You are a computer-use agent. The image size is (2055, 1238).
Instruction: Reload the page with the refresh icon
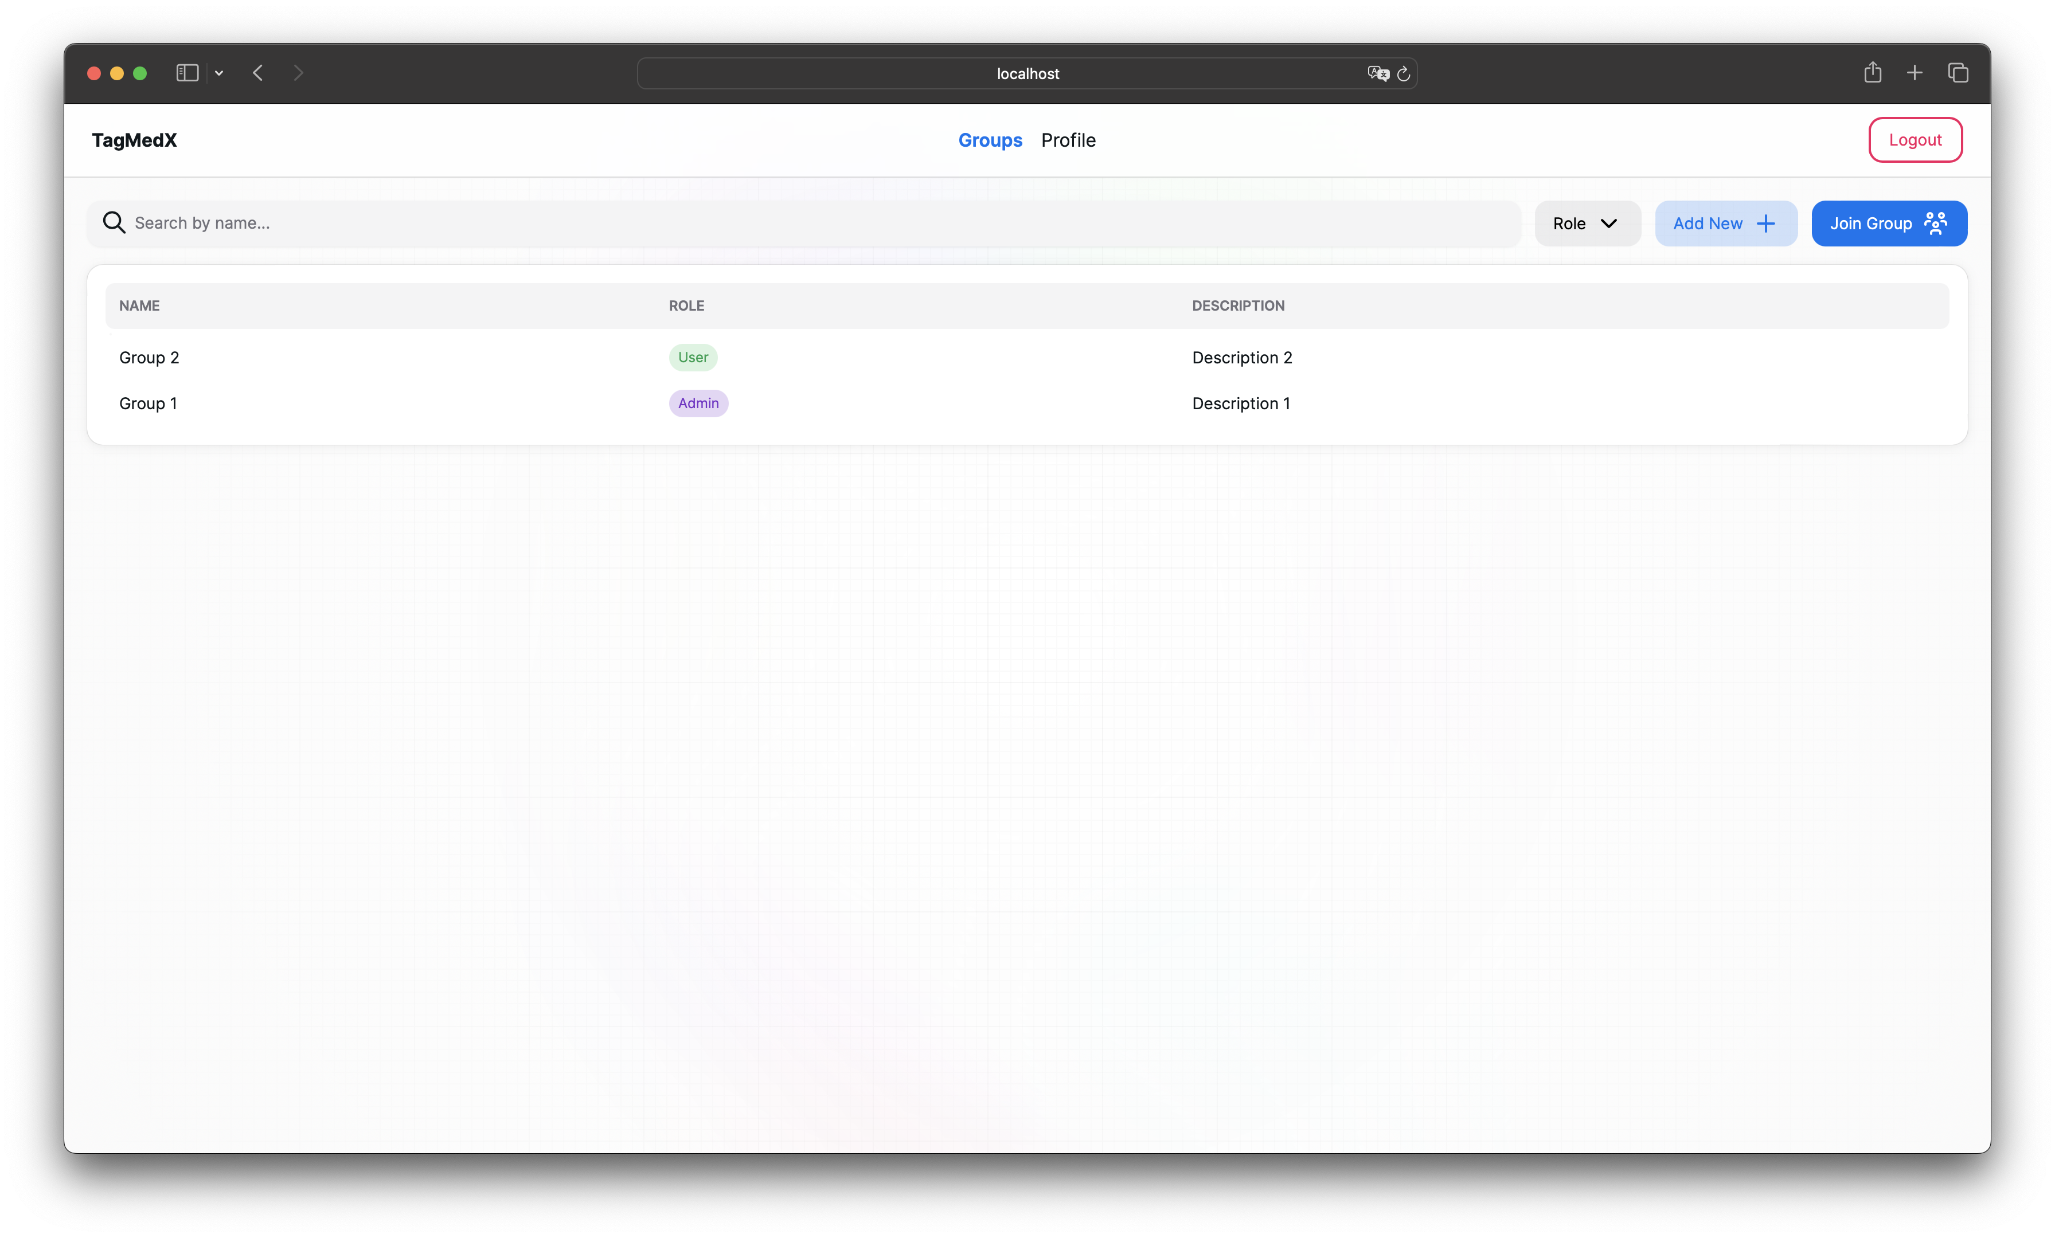(1404, 74)
